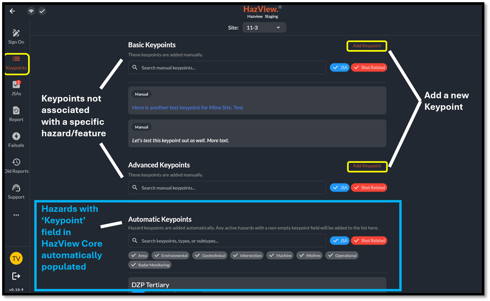Toggle JSA filter under Basic Keypoints

click(x=339, y=67)
